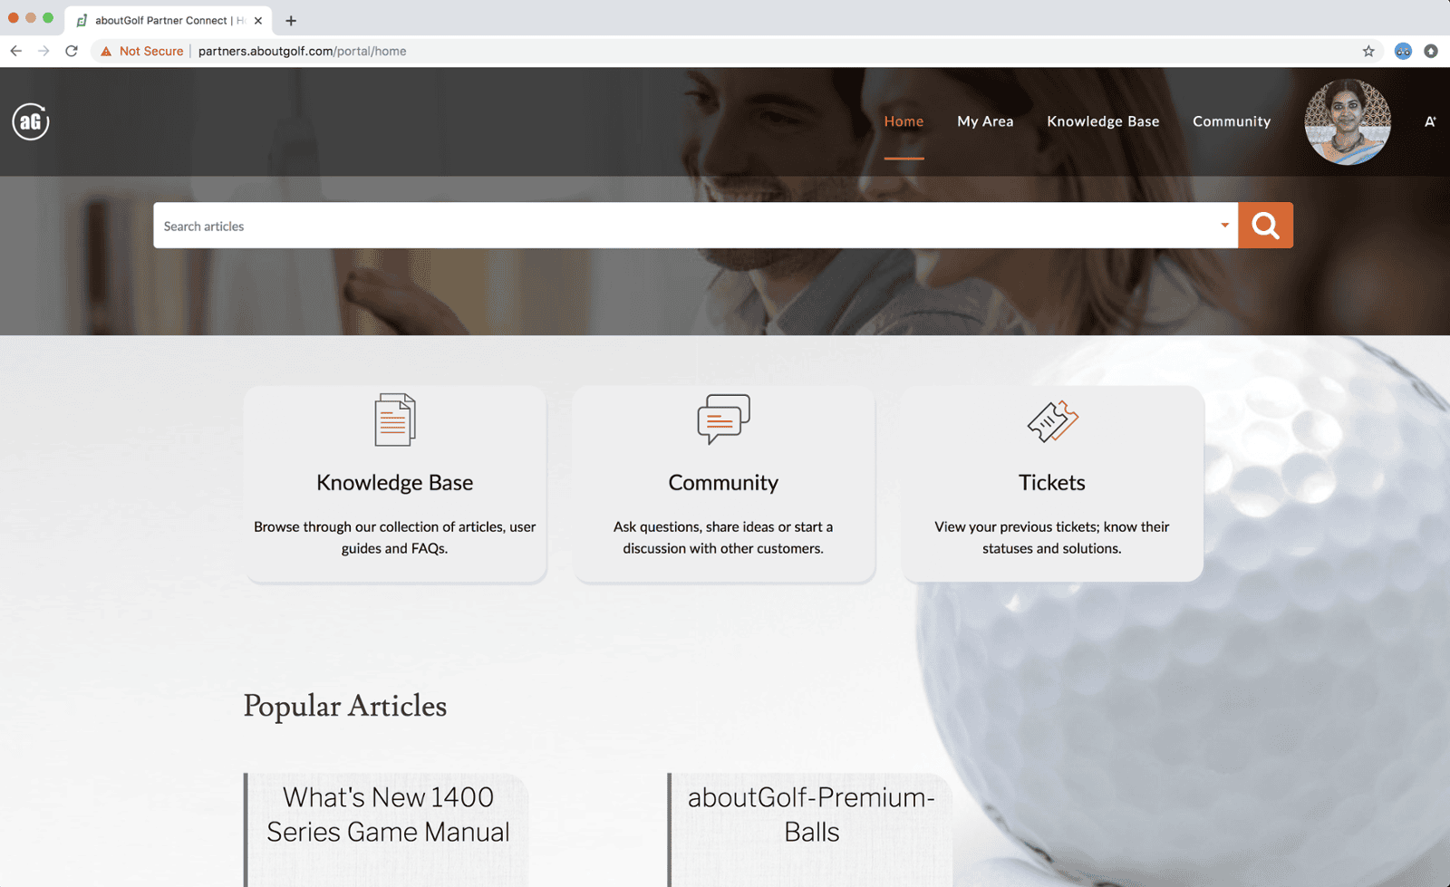The image size is (1450, 887).
Task: Click the 'View your previous tickets' description text
Action: tap(1052, 537)
